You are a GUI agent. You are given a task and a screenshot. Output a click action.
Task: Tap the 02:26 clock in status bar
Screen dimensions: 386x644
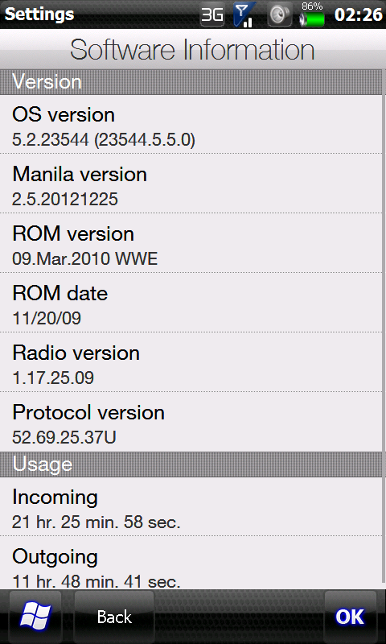[x=359, y=14]
